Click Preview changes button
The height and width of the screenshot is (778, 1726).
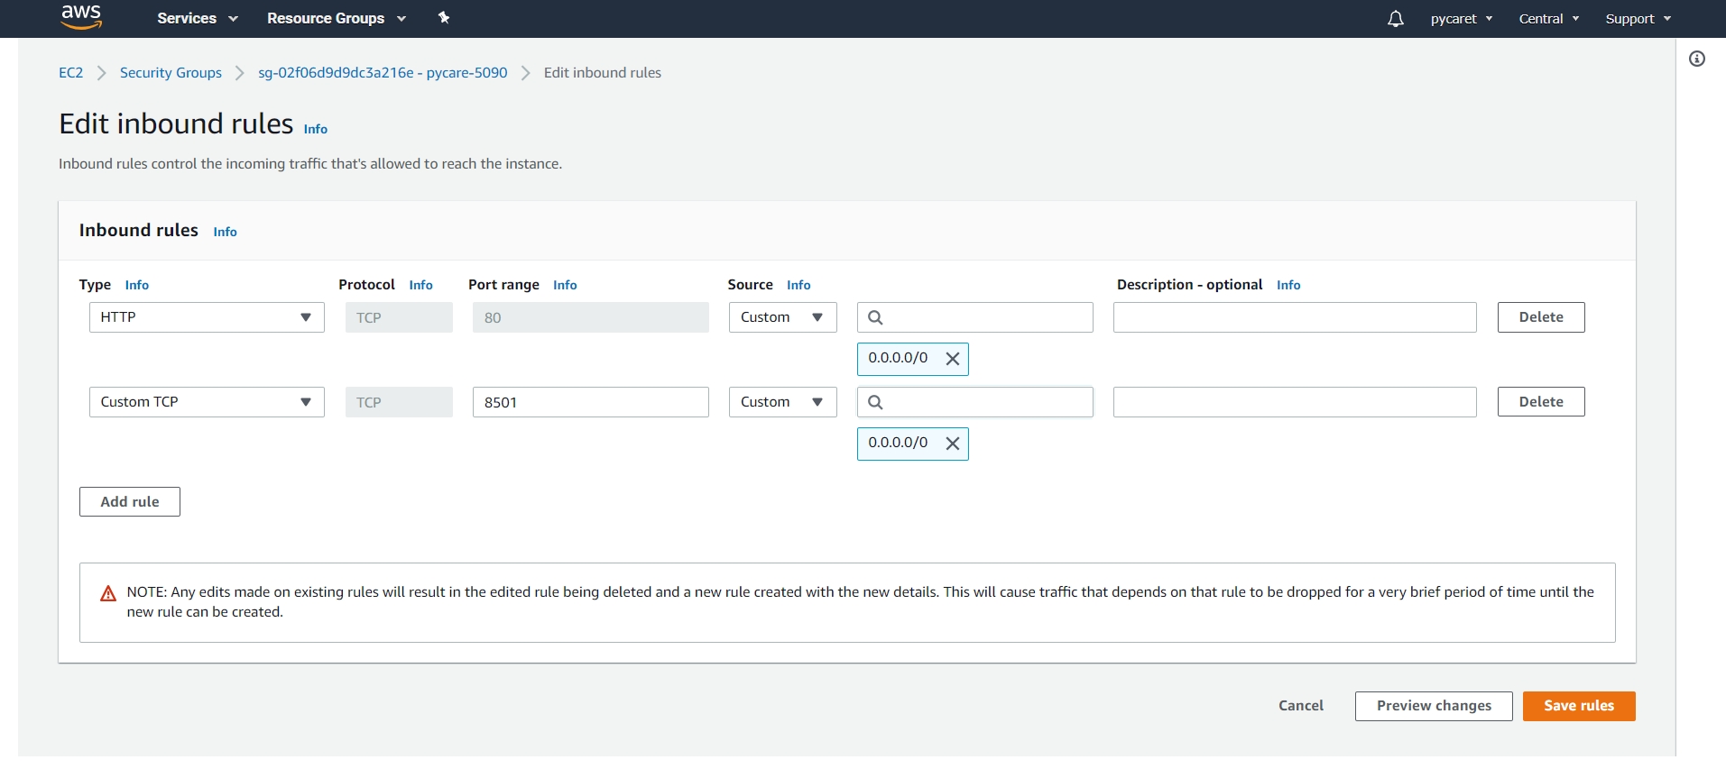pyautogui.click(x=1433, y=706)
